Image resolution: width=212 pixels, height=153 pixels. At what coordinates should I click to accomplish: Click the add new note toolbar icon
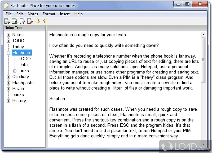pos(7,21)
